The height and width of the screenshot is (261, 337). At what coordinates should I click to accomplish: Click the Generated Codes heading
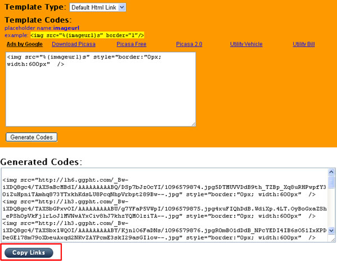point(41,162)
